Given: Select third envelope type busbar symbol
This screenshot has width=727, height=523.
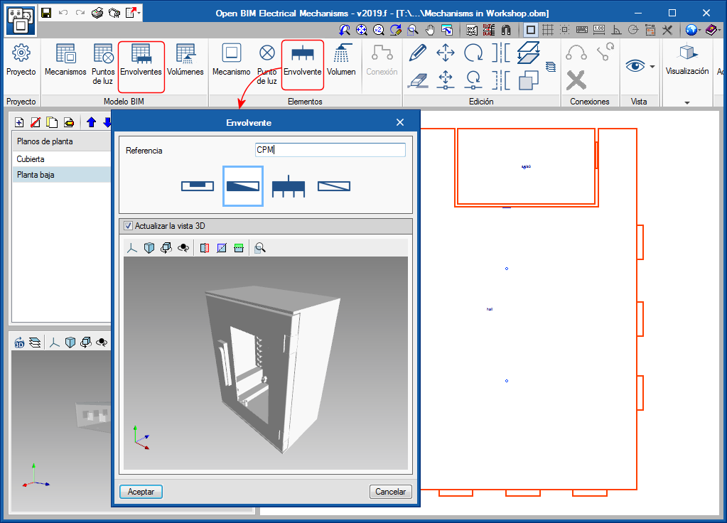Looking at the screenshot, I should point(289,186).
